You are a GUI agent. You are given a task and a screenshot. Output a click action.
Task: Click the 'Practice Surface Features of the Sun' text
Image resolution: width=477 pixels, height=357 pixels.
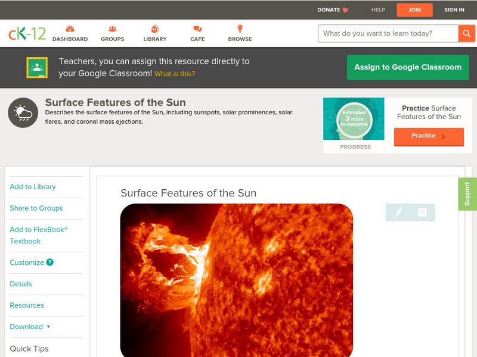click(429, 112)
